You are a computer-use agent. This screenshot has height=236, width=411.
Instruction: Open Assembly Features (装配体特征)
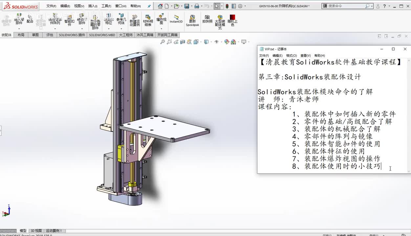pos(109,19)
